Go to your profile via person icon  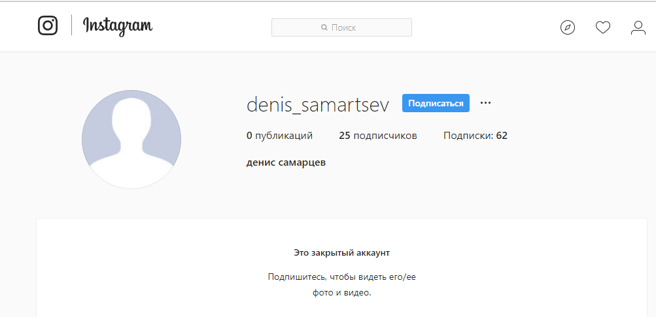click(638, 27)
